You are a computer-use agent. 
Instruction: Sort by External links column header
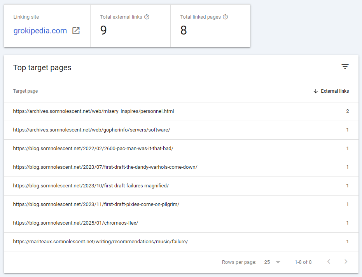pyautogui.click(x=334, y=91)
